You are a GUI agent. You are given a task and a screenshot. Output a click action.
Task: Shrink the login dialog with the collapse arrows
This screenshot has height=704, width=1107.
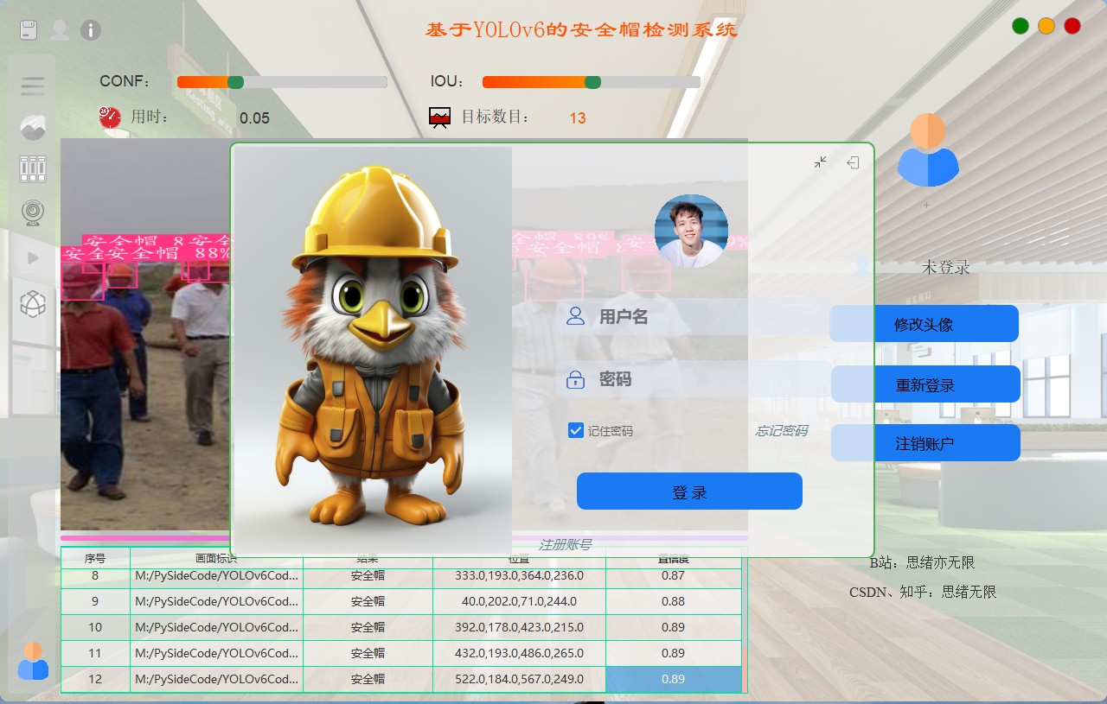[821, 162]
